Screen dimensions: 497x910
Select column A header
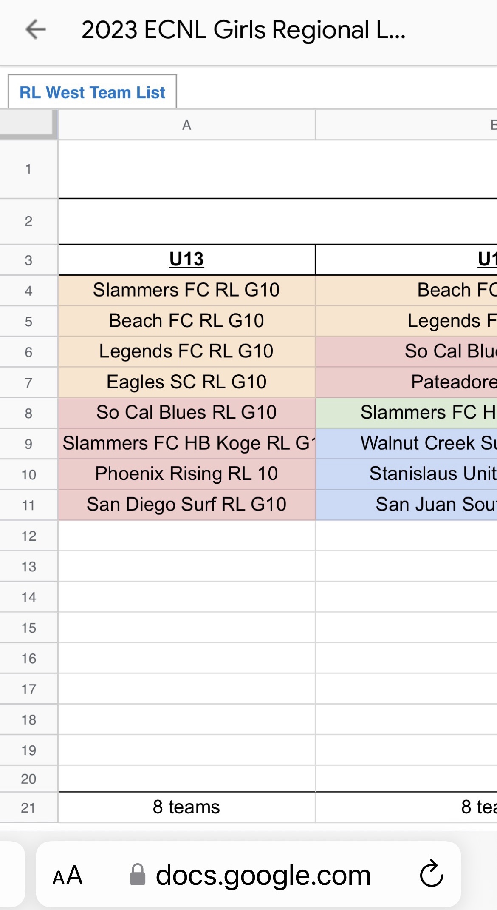186,125
